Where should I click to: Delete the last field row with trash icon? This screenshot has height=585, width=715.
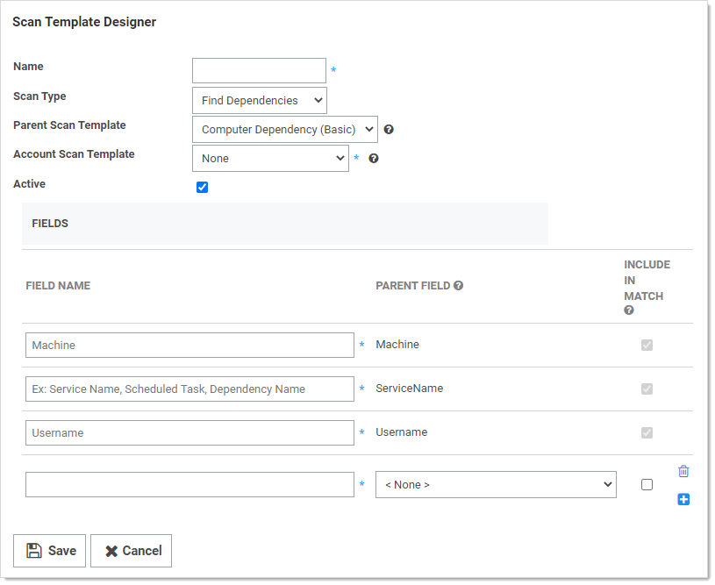tap(683, 471)
